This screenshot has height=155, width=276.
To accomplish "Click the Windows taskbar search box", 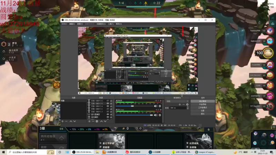I will point(31,152).
